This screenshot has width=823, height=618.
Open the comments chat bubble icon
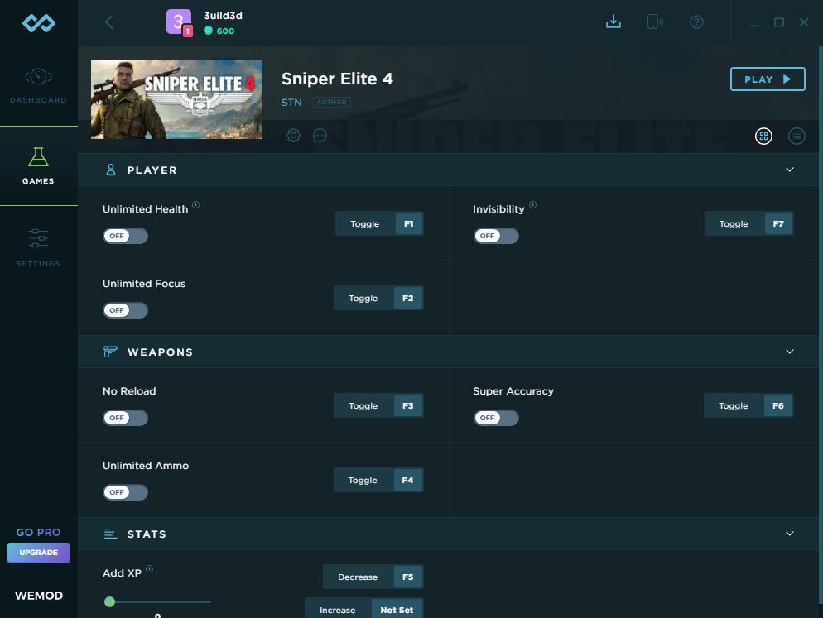coord(320,136)
